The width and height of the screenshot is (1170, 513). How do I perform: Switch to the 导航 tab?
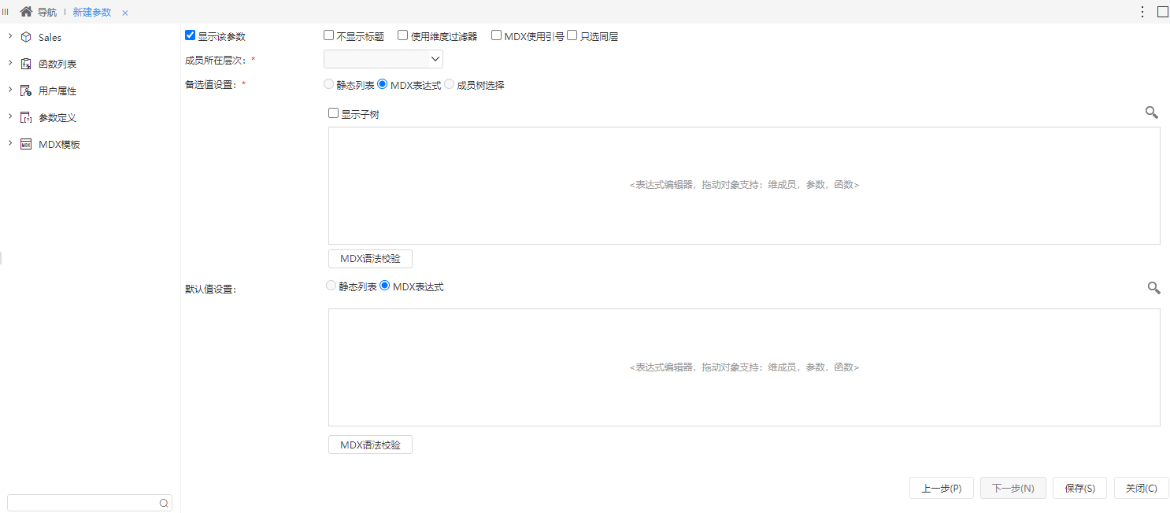pyautogui.click(x=47, y=12)
